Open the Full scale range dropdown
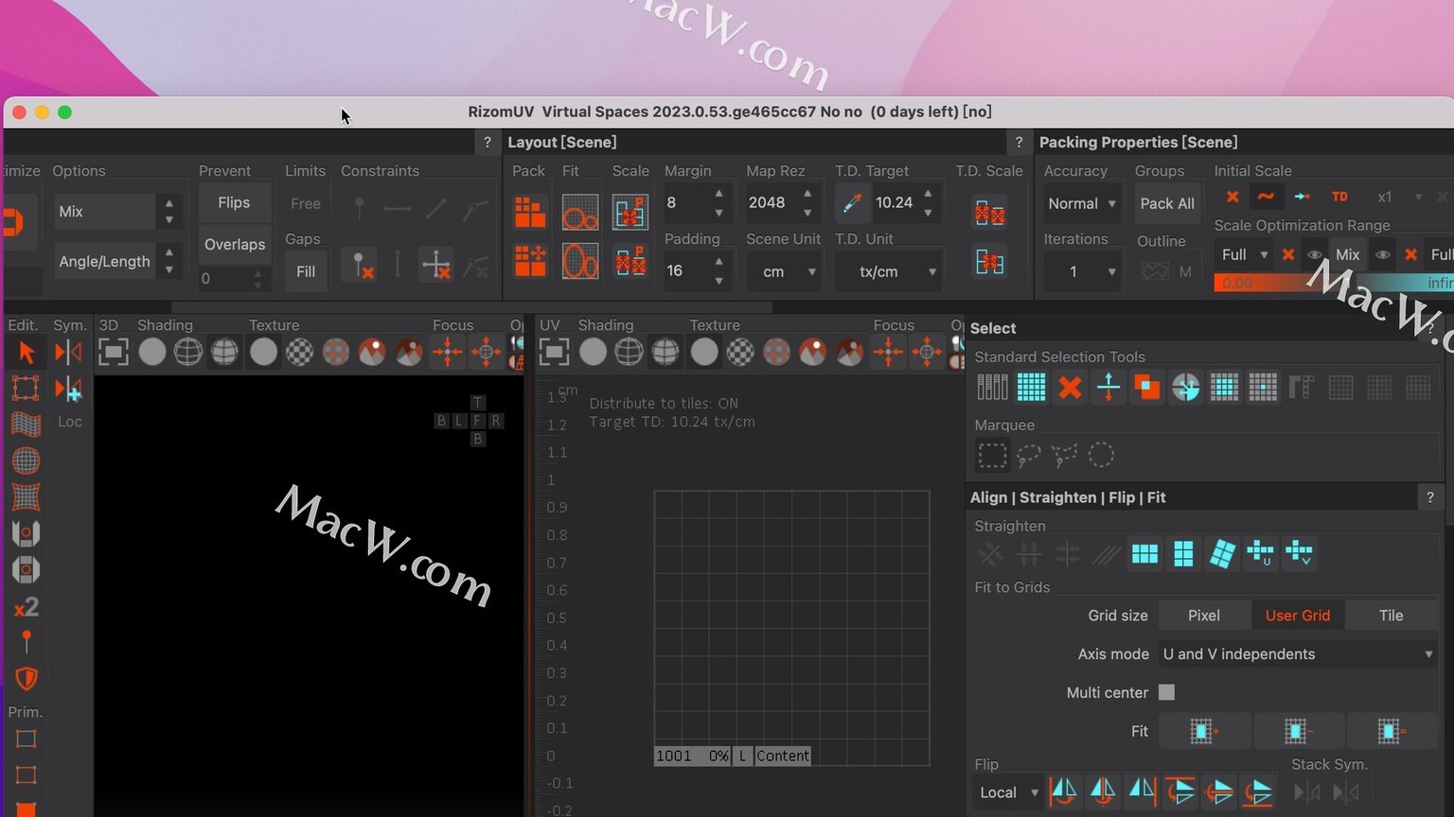The image size is (1454, 817). click(1244, 254)
